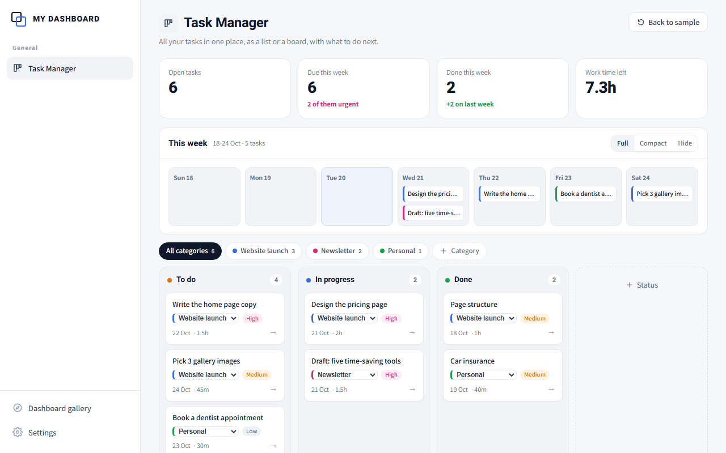This screenshot has height=453, width=726.
Task: Click the refresh icon in Back to sample
Action: pyautogui.click(x=641, y=22)
